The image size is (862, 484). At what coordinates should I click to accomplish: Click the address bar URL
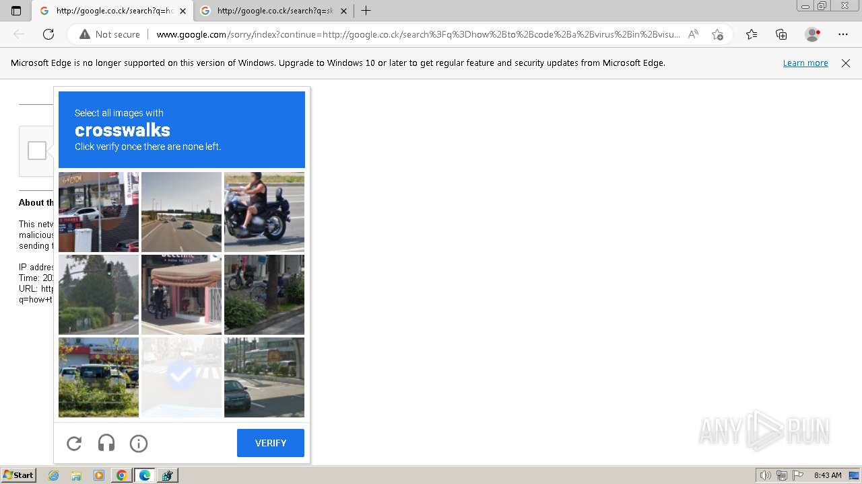[x=418, y=34]
